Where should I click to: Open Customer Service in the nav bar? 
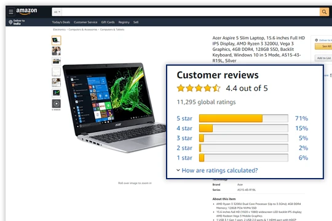click(85, 22)
